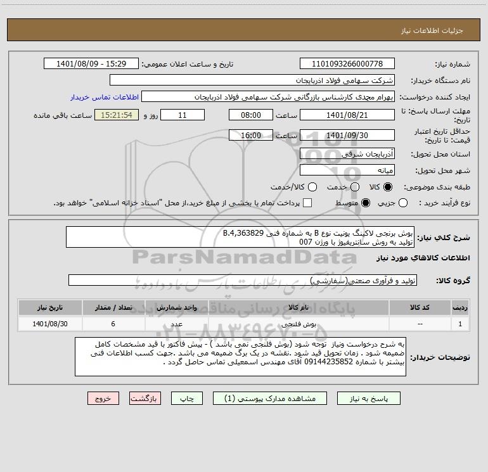The height and width of the screenshot is (472, 488).
Task: Click the quantity cell 6
Action: pyautogui.click(x=113, y=324)
